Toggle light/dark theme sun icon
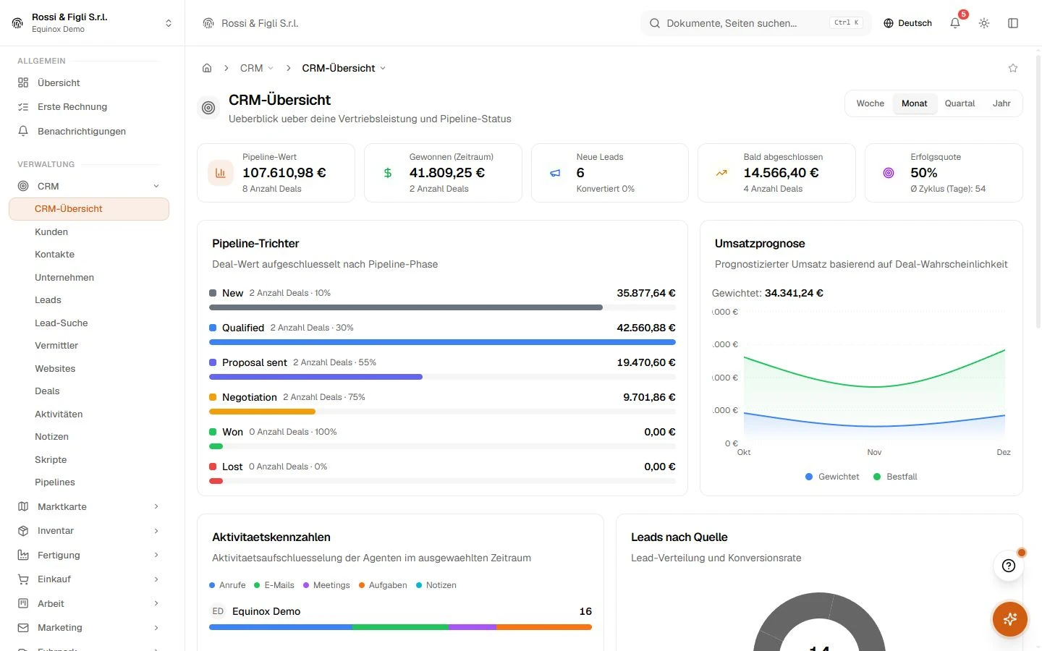Screen dimensions: 1042x651 click(x=984, y=23)
